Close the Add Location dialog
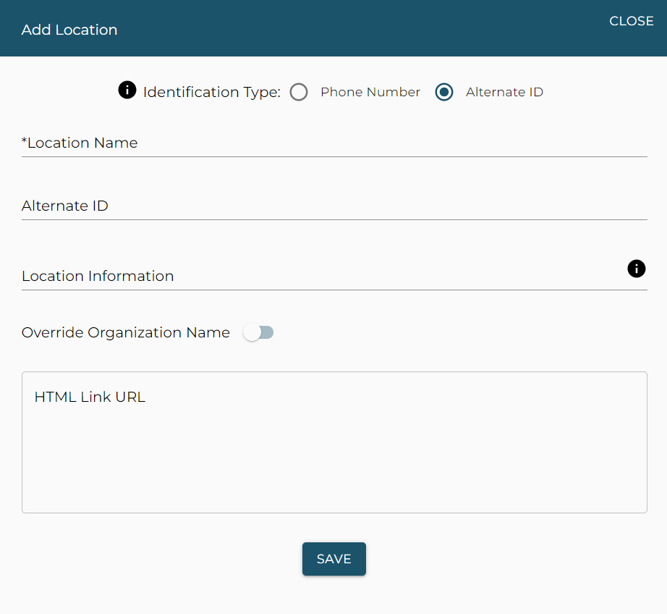 (x=631, y=21)
